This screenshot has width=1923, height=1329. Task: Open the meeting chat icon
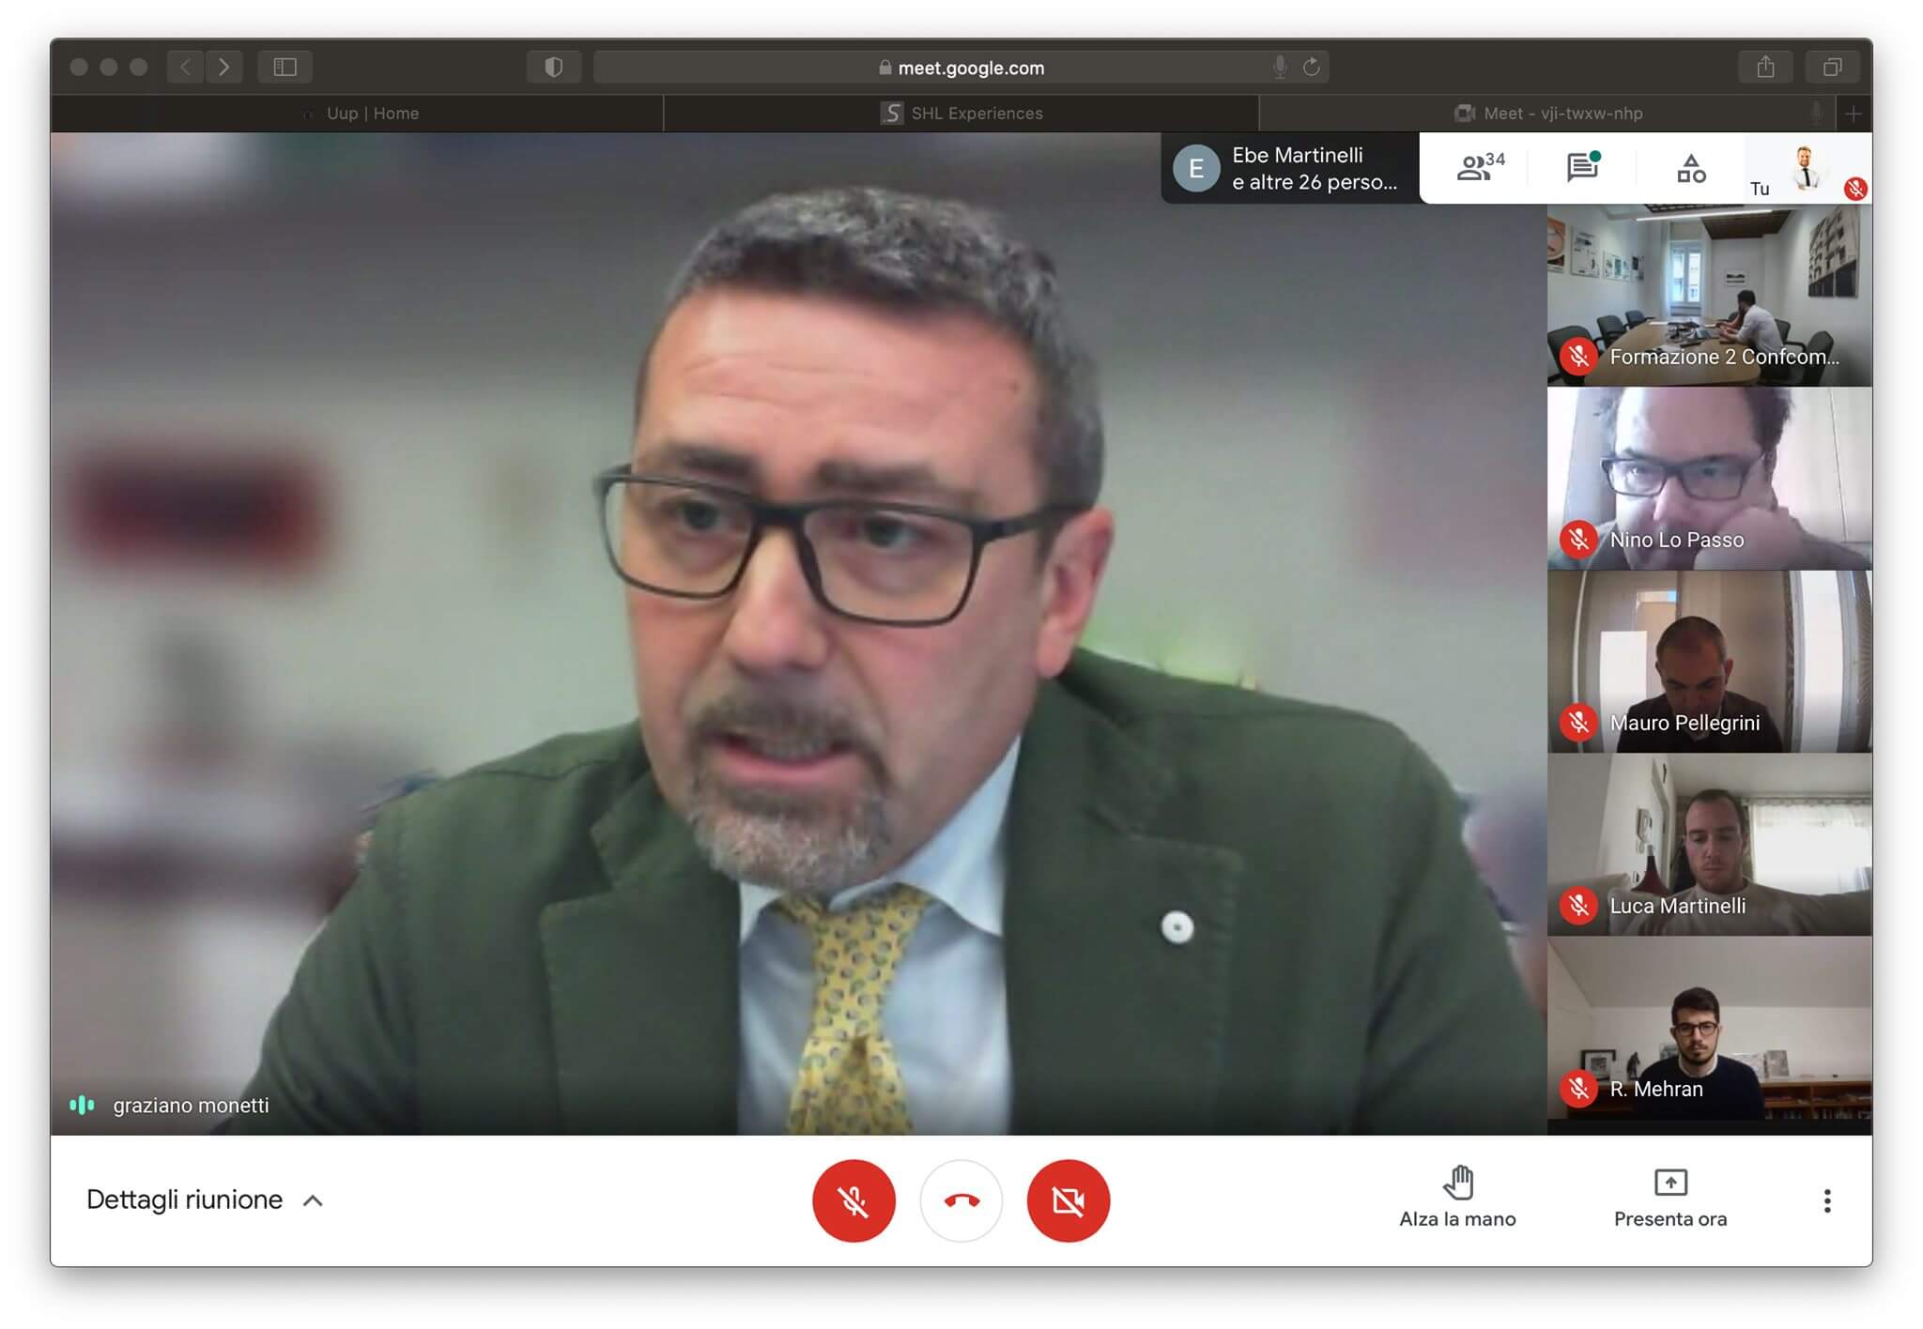[1582, 167]
